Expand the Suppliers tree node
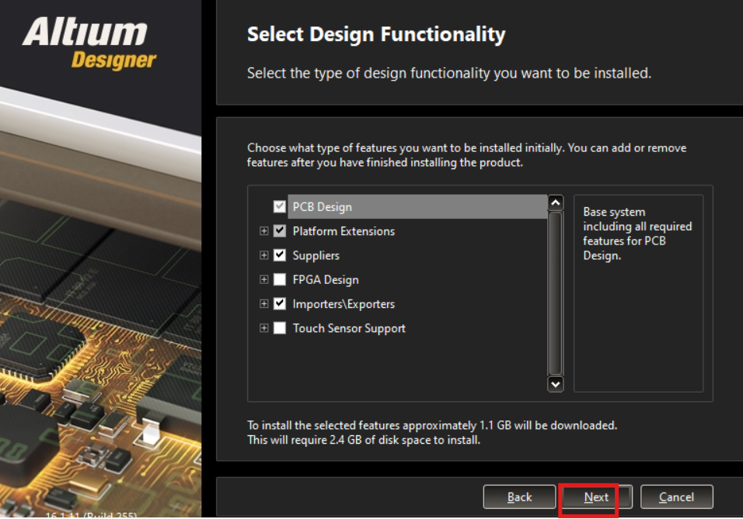This screenshot has height=519, width=743. tap(264, 255)
